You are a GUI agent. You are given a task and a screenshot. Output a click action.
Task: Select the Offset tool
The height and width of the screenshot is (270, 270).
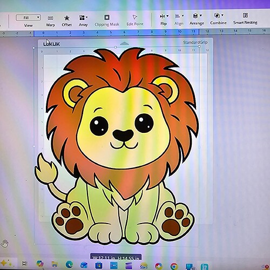[x=66, y=21]
